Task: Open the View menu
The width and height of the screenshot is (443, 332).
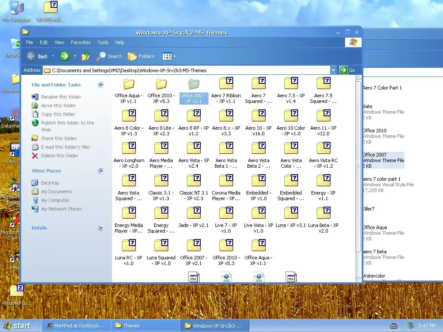Action: (59, 42)
